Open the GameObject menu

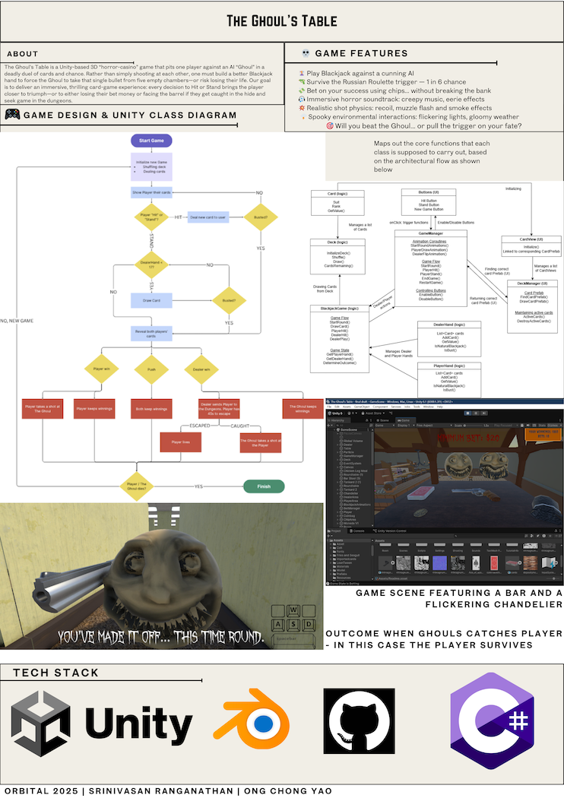(x=362, y=407)
